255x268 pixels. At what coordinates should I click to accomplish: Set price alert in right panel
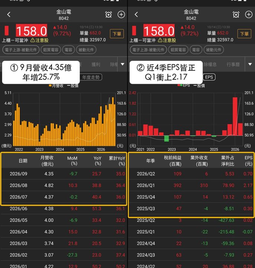[236, 15]
